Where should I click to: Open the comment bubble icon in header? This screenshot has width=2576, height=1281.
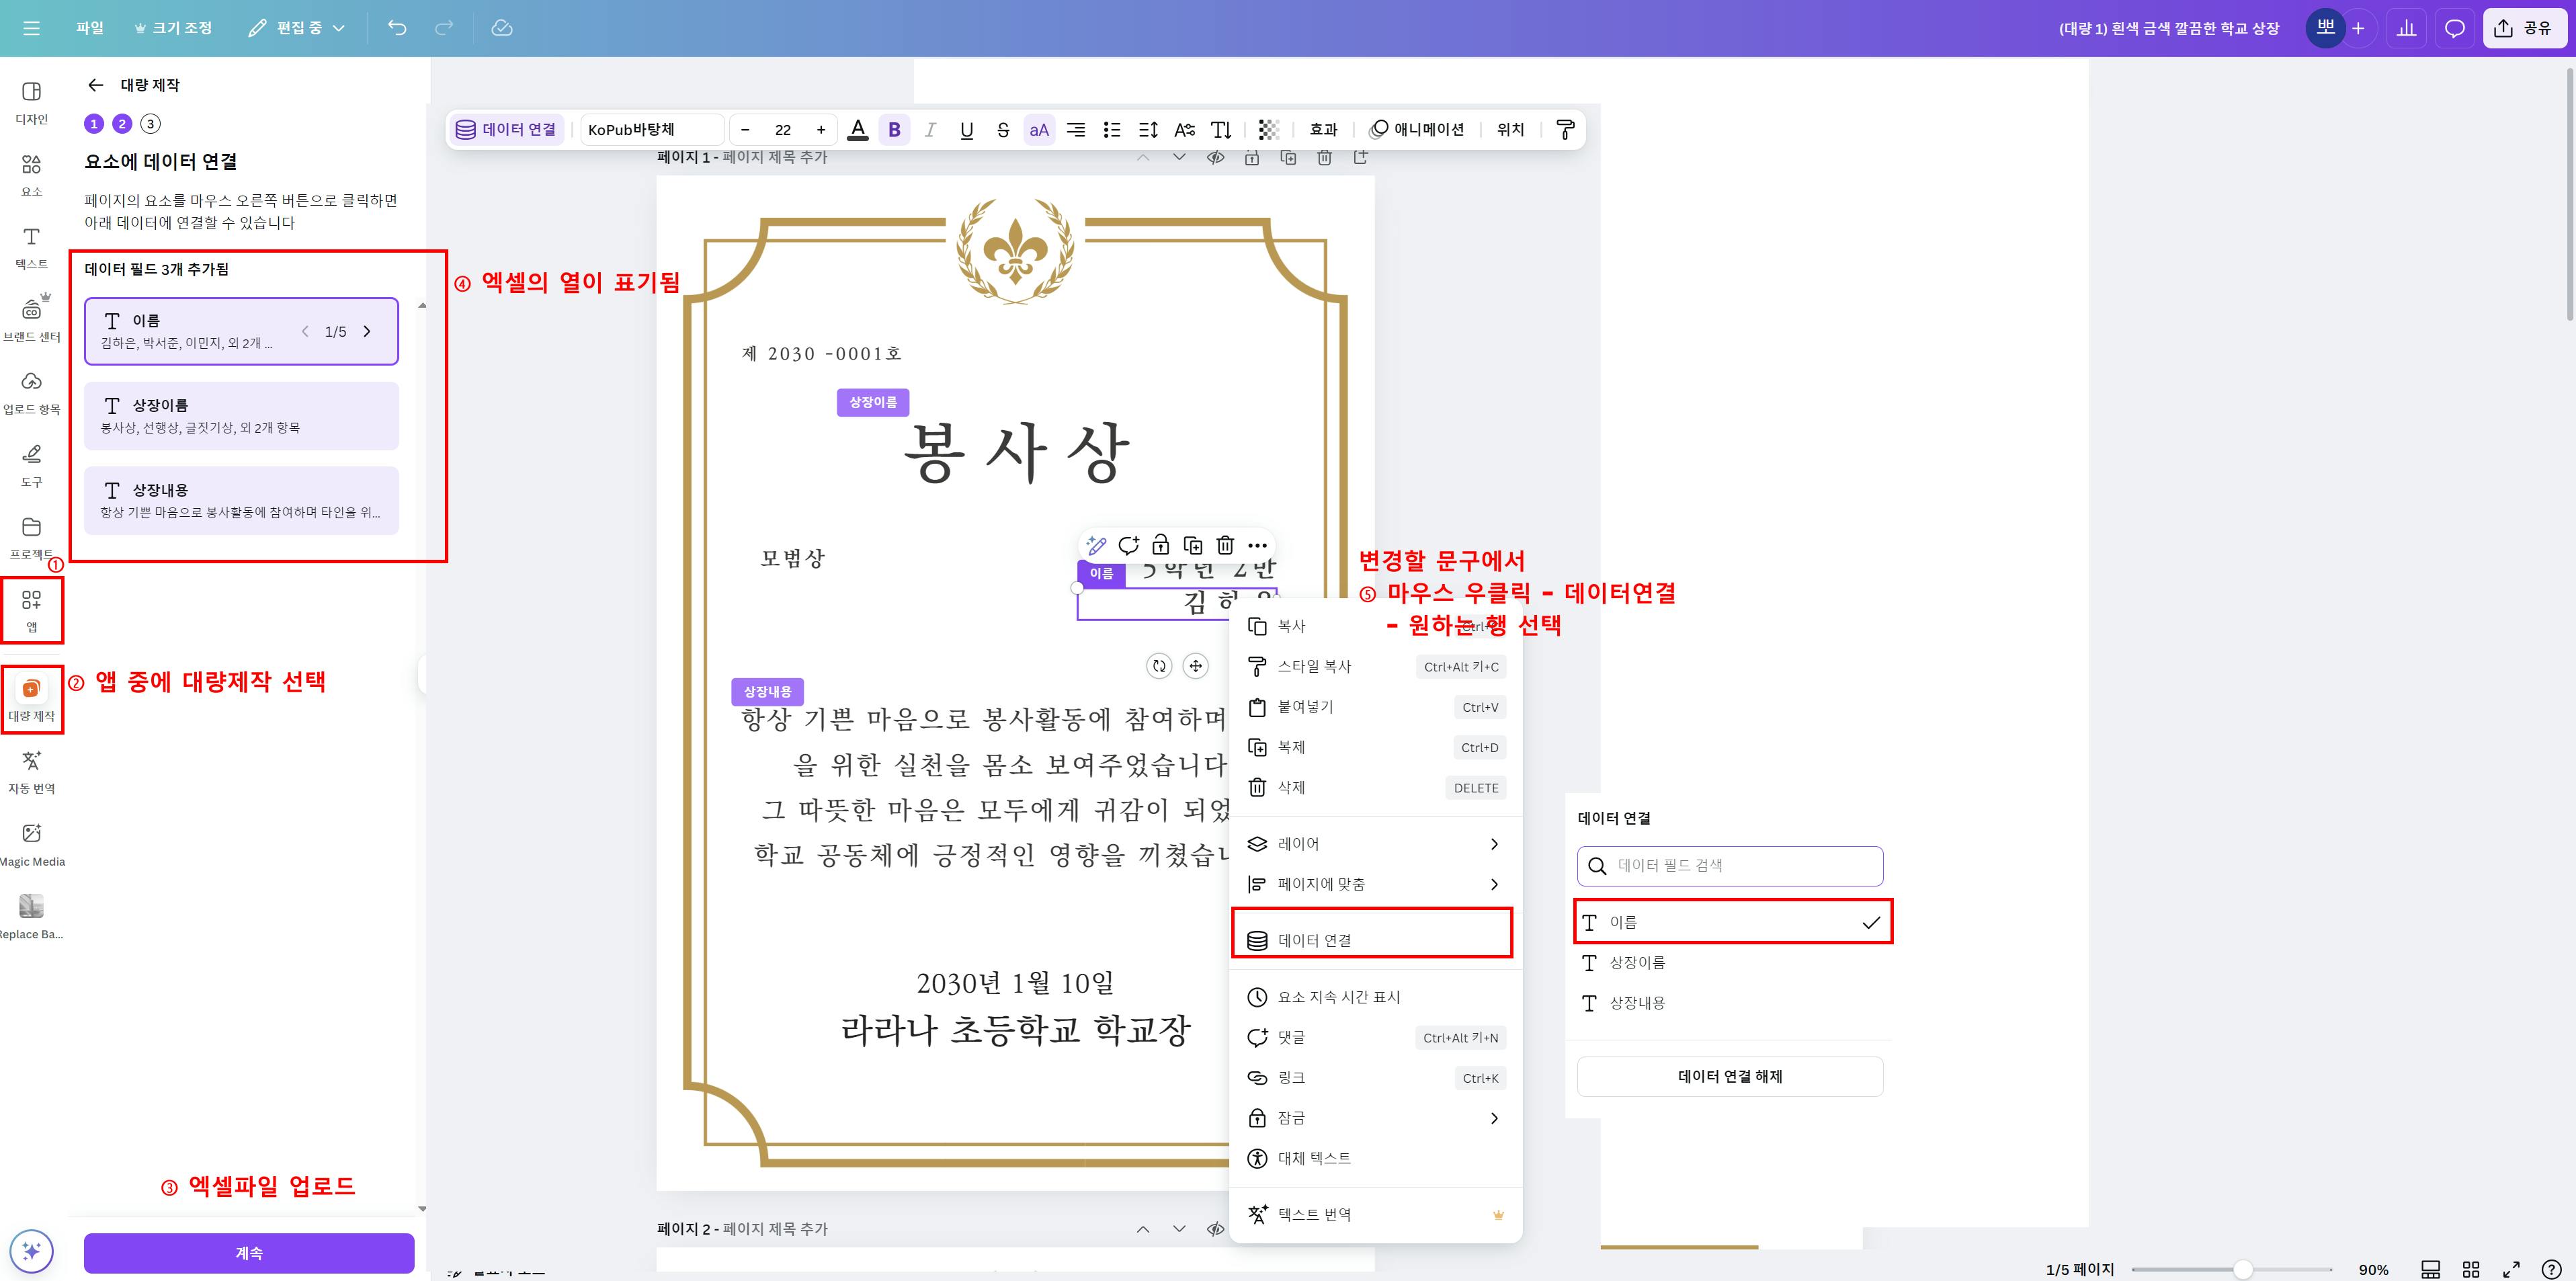[2454, 28]
